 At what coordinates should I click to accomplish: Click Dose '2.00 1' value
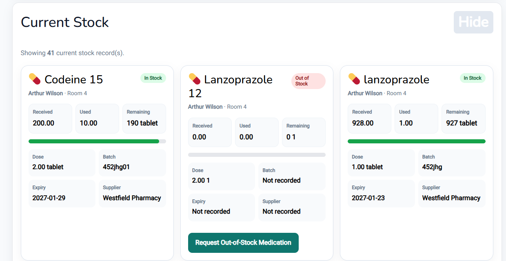[x=201, y=180]
